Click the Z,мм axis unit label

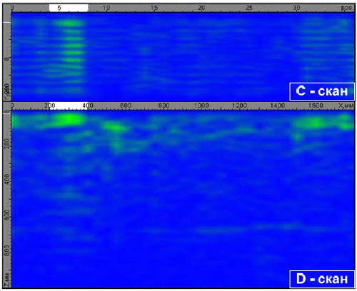[x=7, y=280]
